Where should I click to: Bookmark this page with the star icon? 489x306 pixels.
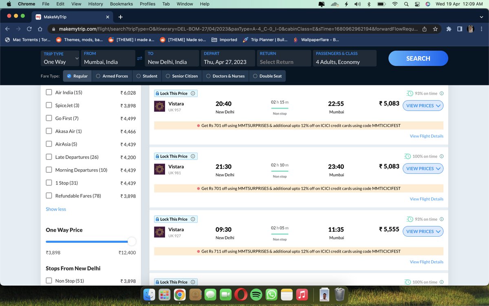coord(435,29)
